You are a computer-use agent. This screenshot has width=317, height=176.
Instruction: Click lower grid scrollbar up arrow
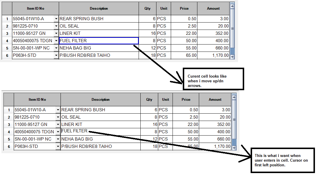(x=234, y=97)
